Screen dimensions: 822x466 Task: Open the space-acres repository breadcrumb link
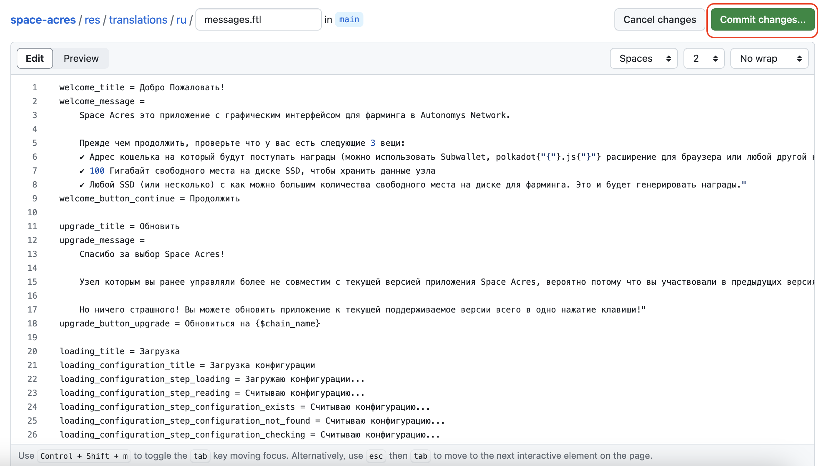[x=43, y=20]
